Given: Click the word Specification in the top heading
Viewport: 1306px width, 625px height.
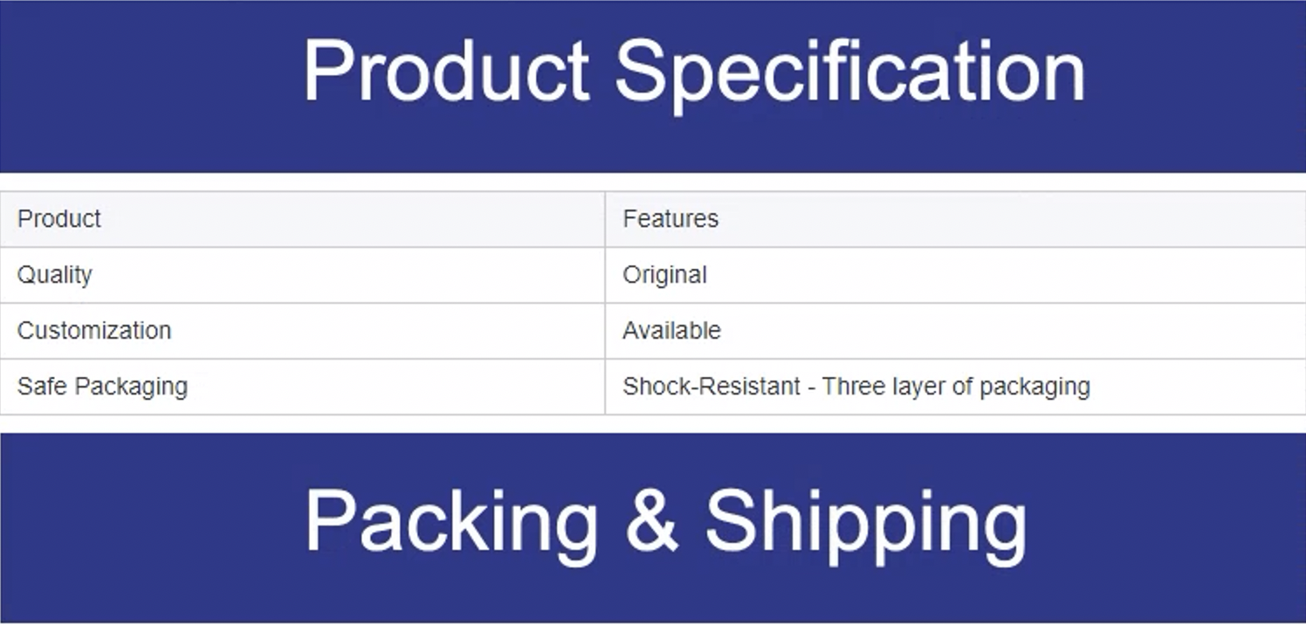Looking at the screenshot, I should [x=850, y=72].
